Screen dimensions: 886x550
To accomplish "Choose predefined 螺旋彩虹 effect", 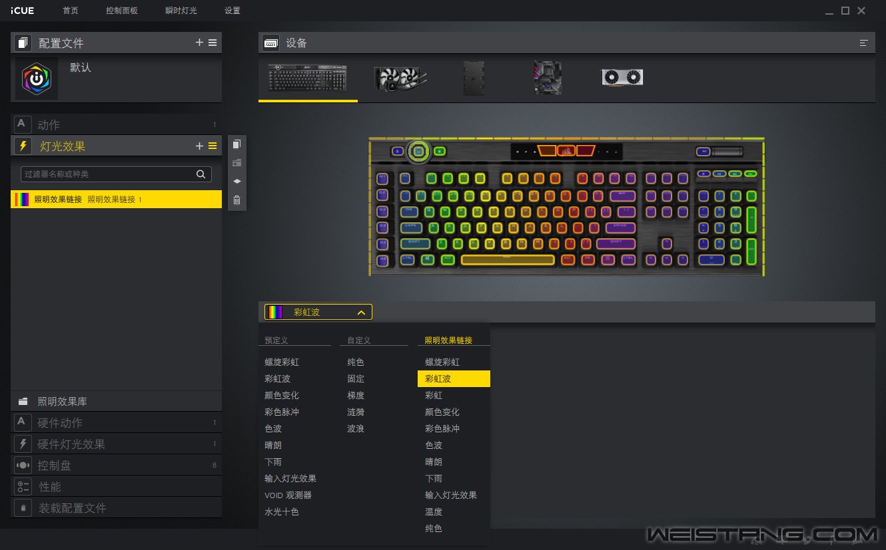I will [x=282, y=362].
